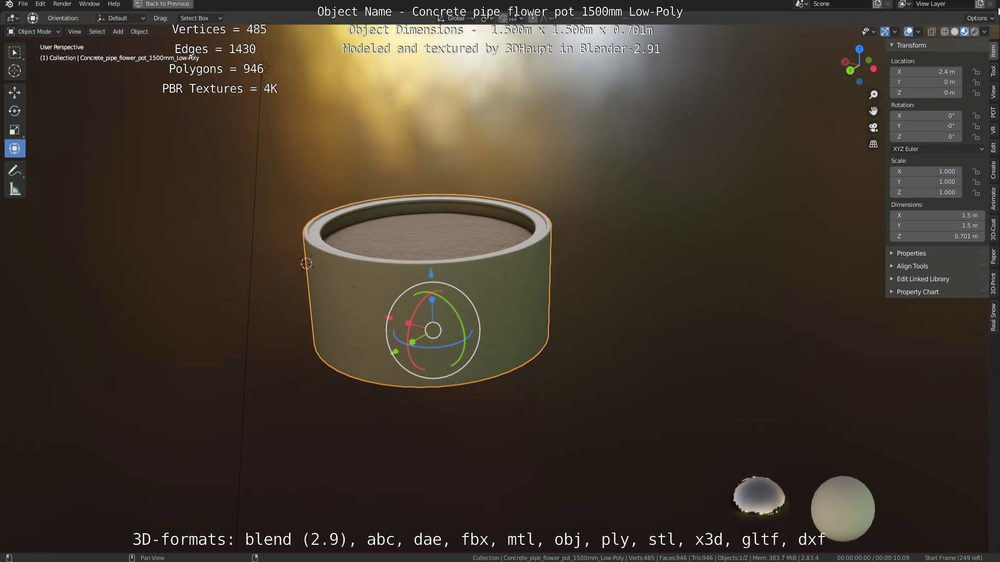Activate the Annotate pencil tool
The image size is (1000, 562).
(x=15, y=171)
